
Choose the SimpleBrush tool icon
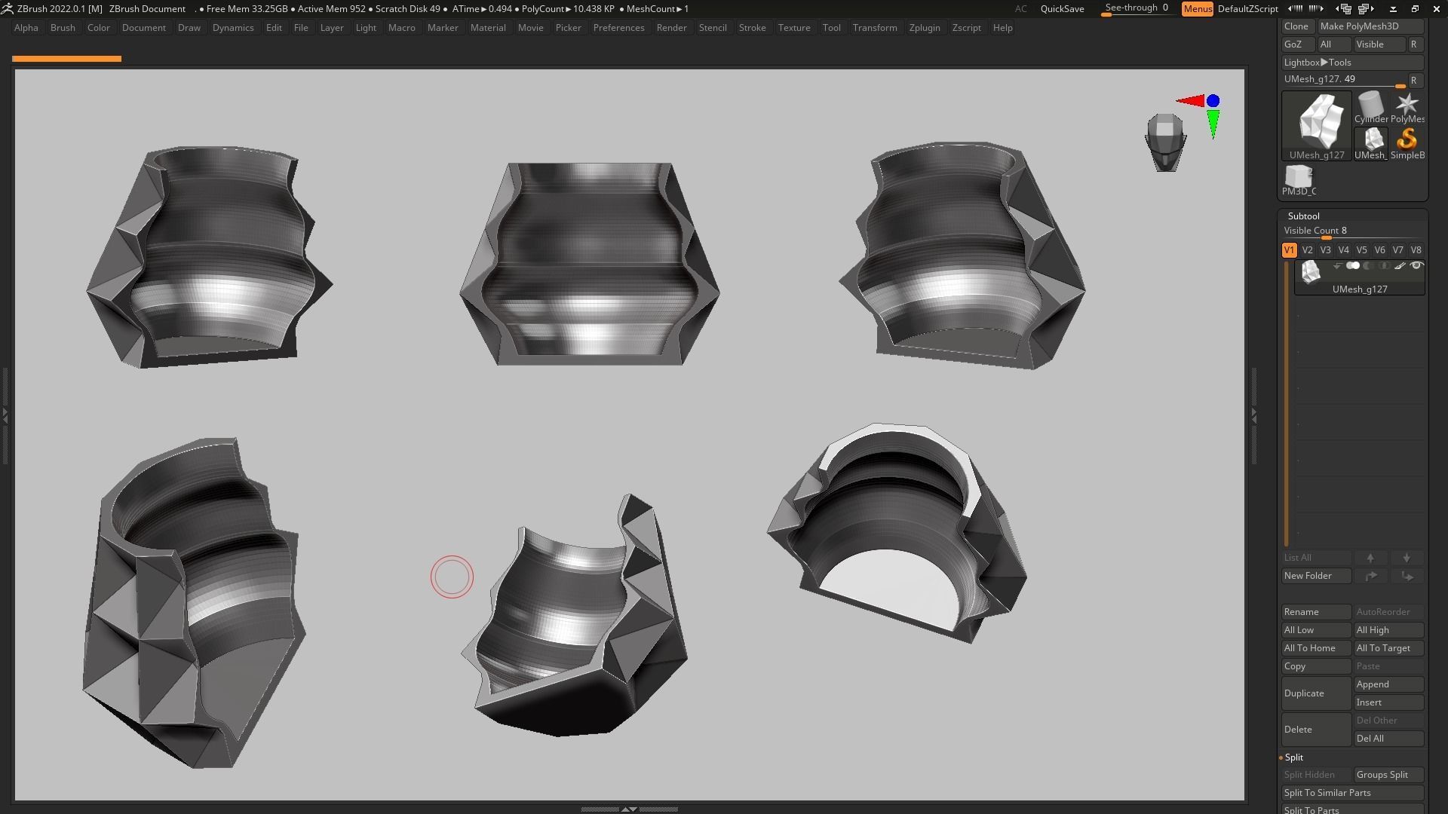point(1407,144)
